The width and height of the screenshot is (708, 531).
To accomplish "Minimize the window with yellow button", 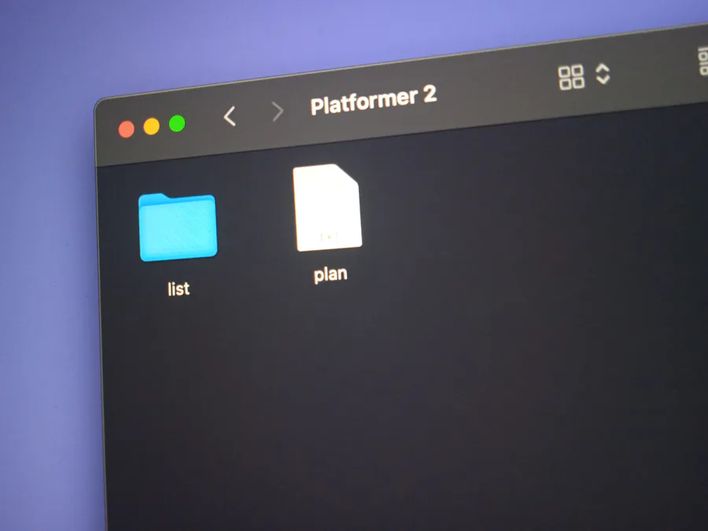I will tap(152, 127).
